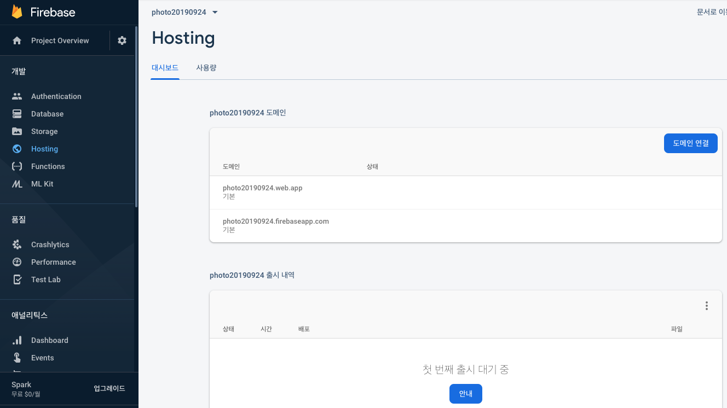
Task: Expand the photo20190924 project selector
Action: coord(184,12)
